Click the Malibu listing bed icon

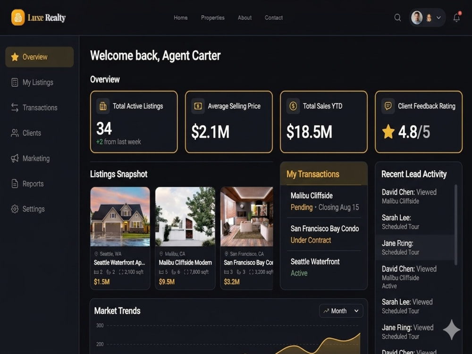(161, 272)
